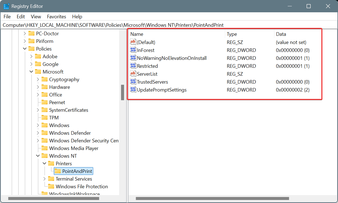
Task: Click the TPM folder icon
Action: (x=45, y=118)
